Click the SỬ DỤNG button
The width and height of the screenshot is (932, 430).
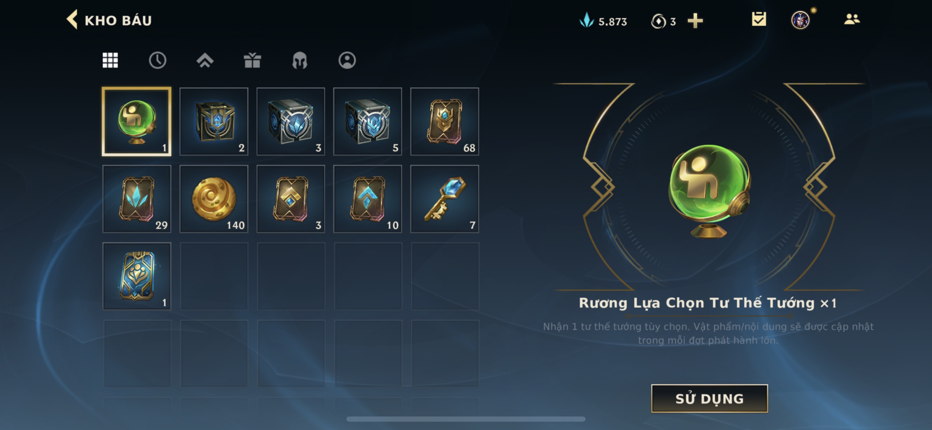tap(709, 398)
